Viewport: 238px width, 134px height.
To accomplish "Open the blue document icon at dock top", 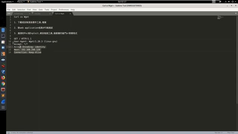I will [3, 30].
